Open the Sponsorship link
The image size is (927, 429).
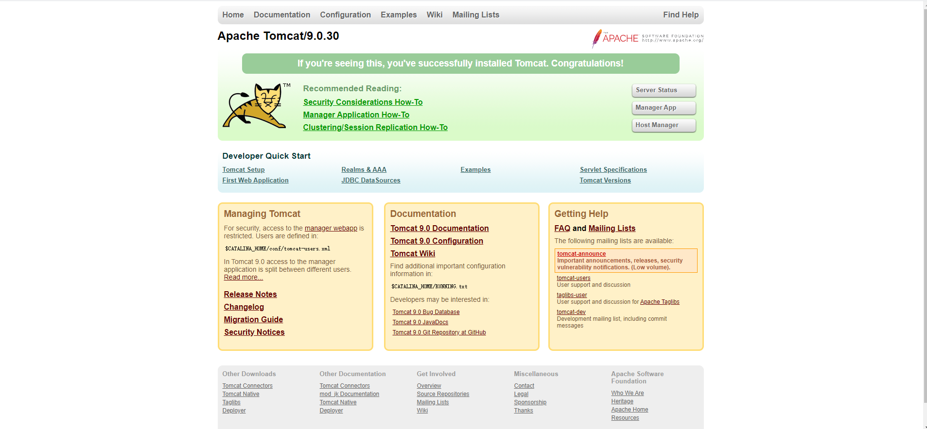coord(530,402)
